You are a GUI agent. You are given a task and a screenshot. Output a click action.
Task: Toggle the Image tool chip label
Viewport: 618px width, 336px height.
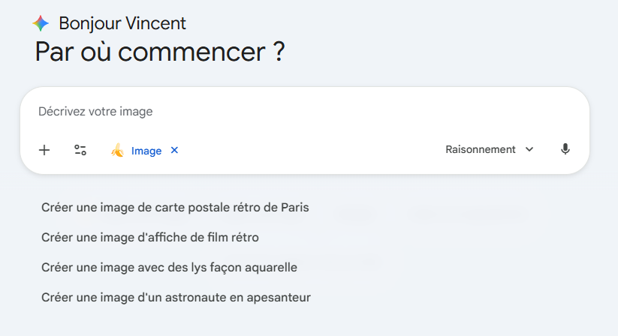click(x=146, y=151)
